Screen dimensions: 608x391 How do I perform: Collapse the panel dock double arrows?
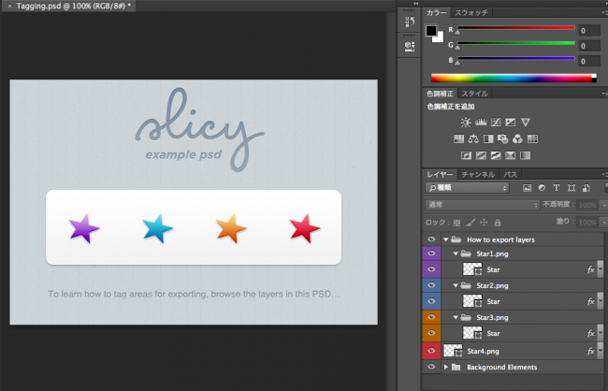click(415, 4)
